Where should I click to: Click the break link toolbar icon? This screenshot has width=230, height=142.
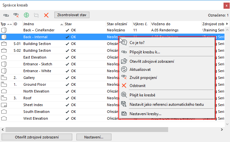coord(16,15)
